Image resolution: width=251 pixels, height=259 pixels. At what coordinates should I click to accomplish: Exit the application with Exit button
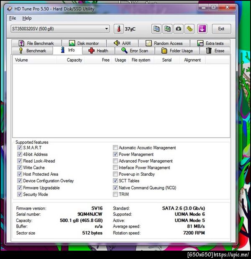[221, 29]
